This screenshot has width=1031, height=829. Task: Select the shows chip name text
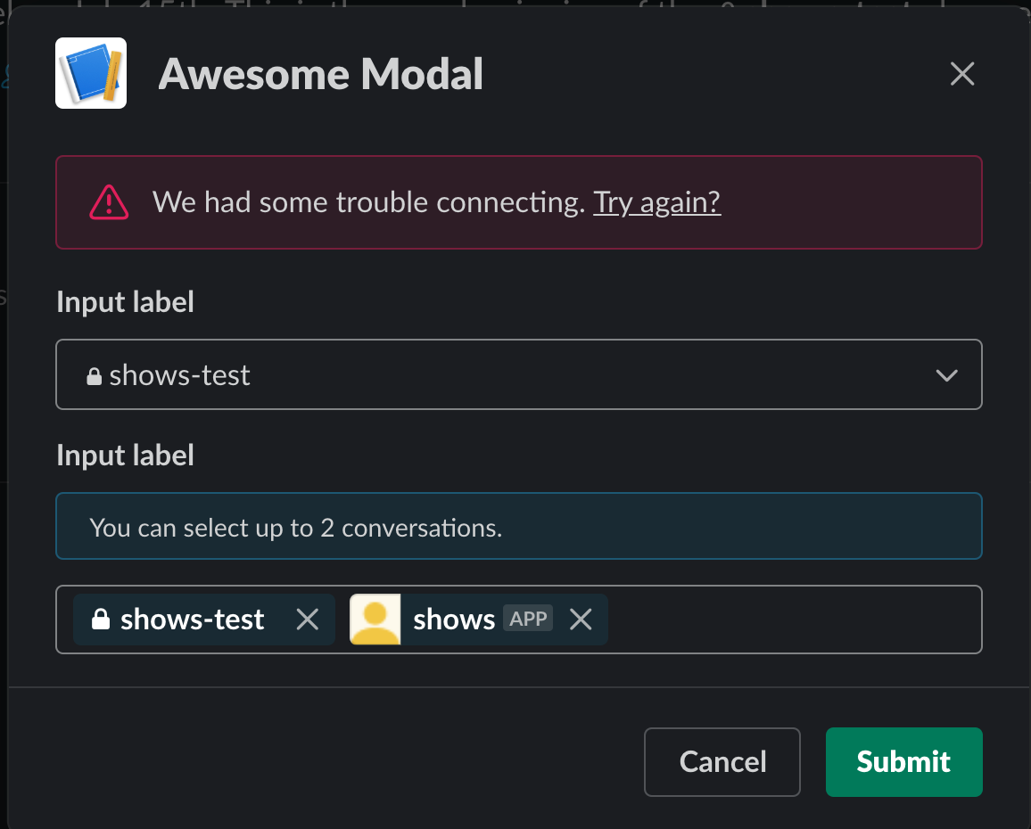(454, 620)
